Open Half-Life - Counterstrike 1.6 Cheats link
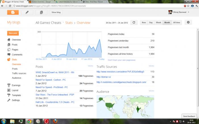199x124 pixels. 55,102
